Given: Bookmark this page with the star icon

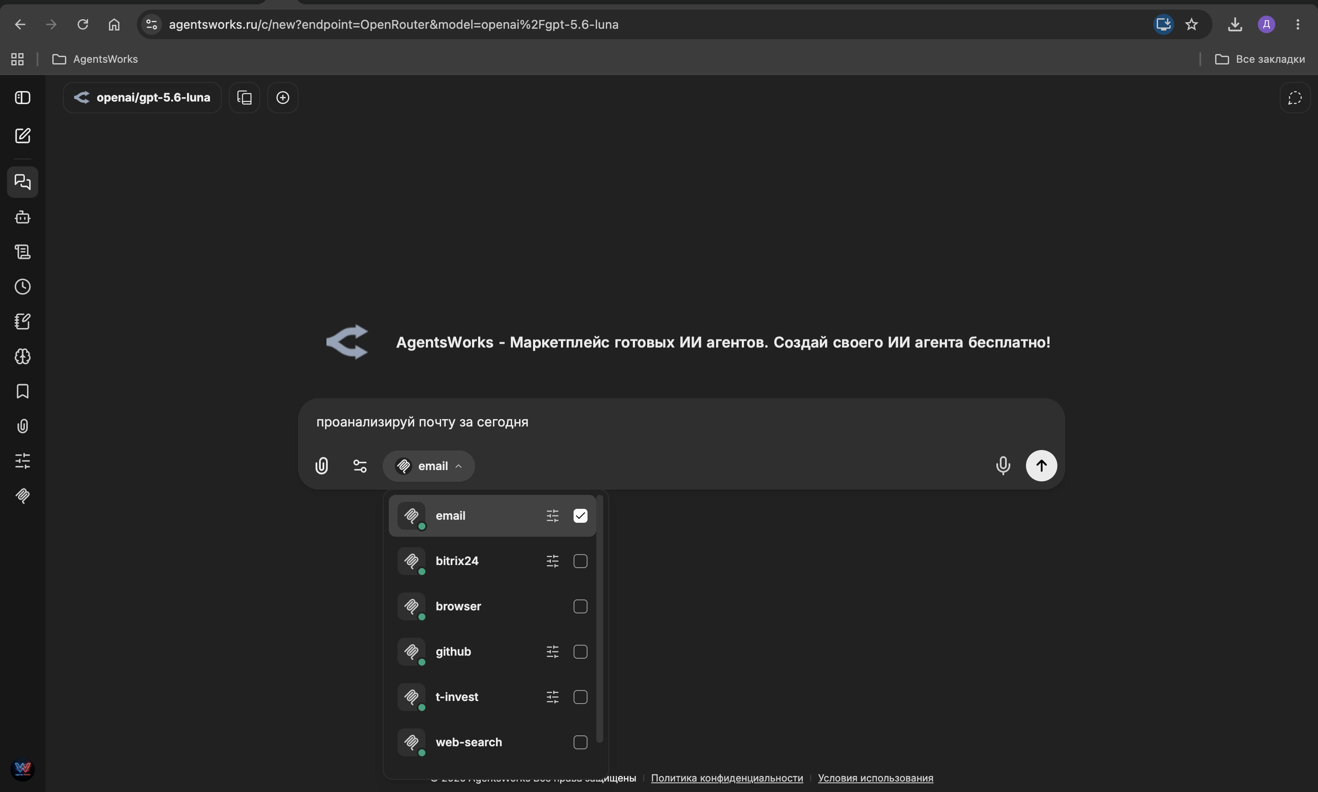Looking at the screenshot, I should pyautogui.click(x=1192, y=24).
